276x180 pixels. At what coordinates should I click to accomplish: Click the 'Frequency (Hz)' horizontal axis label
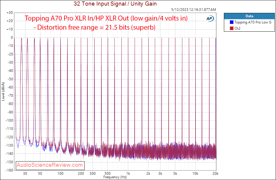tap(115, 177)
